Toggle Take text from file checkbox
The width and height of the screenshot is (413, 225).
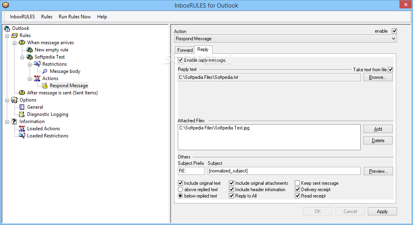(390, 70)
